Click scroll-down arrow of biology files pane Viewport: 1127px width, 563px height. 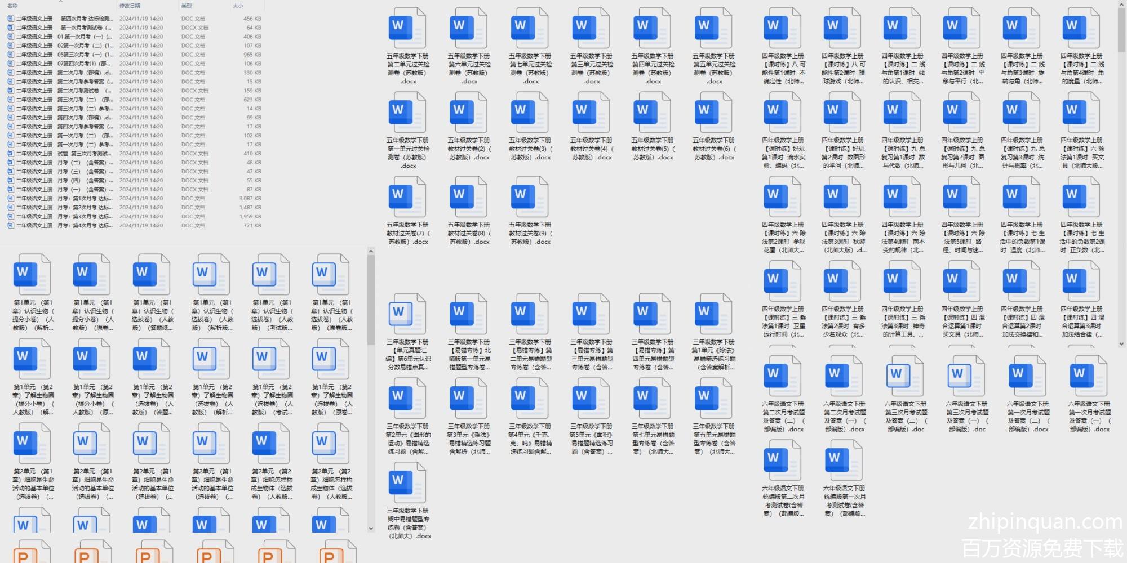(371, 528)
